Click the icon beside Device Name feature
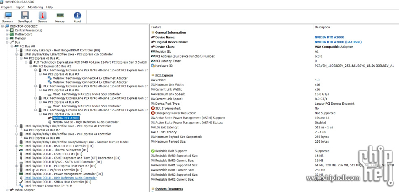Viewport: 399px width, 192px height. [x=153, y=38]
